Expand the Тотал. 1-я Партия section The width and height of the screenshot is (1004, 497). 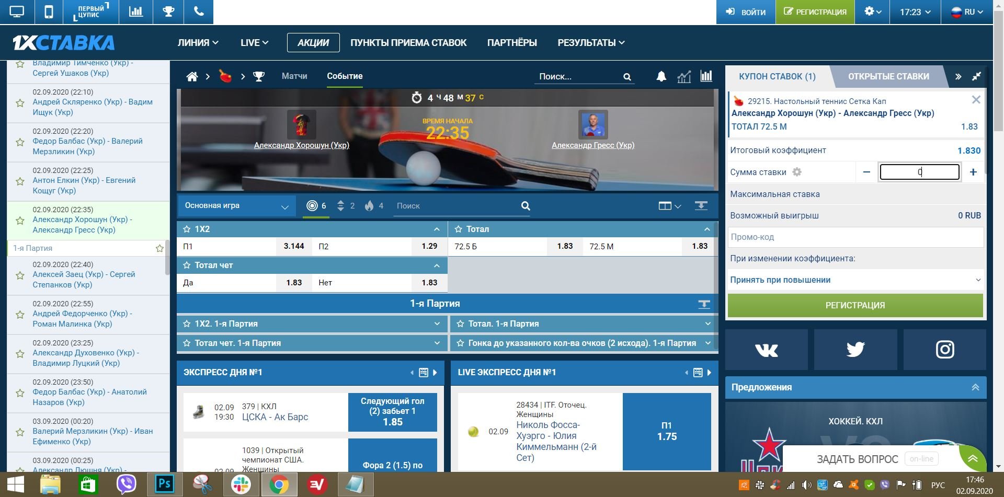pyautogui.click(x=584, y=324)
